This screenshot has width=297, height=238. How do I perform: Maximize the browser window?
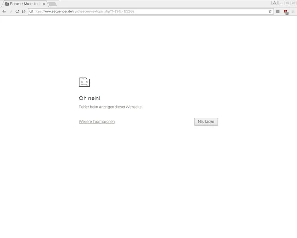pos(287,3)
